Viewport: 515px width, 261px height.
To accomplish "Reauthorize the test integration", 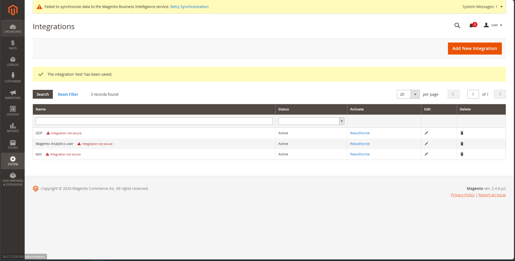I will click(360, 154).
